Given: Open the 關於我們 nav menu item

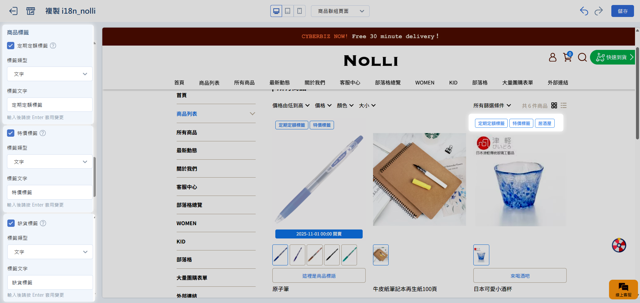Looking at the screenshot, I should tap(315, 82).
